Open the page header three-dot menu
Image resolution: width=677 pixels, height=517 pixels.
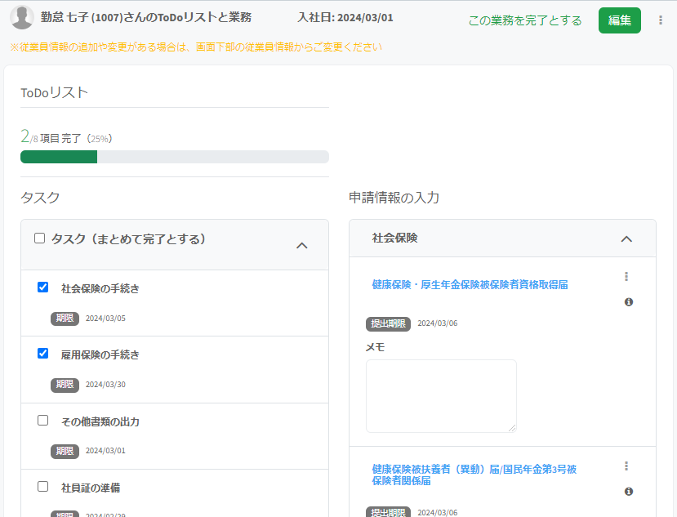pyautogui.click(x=660, y=20)
